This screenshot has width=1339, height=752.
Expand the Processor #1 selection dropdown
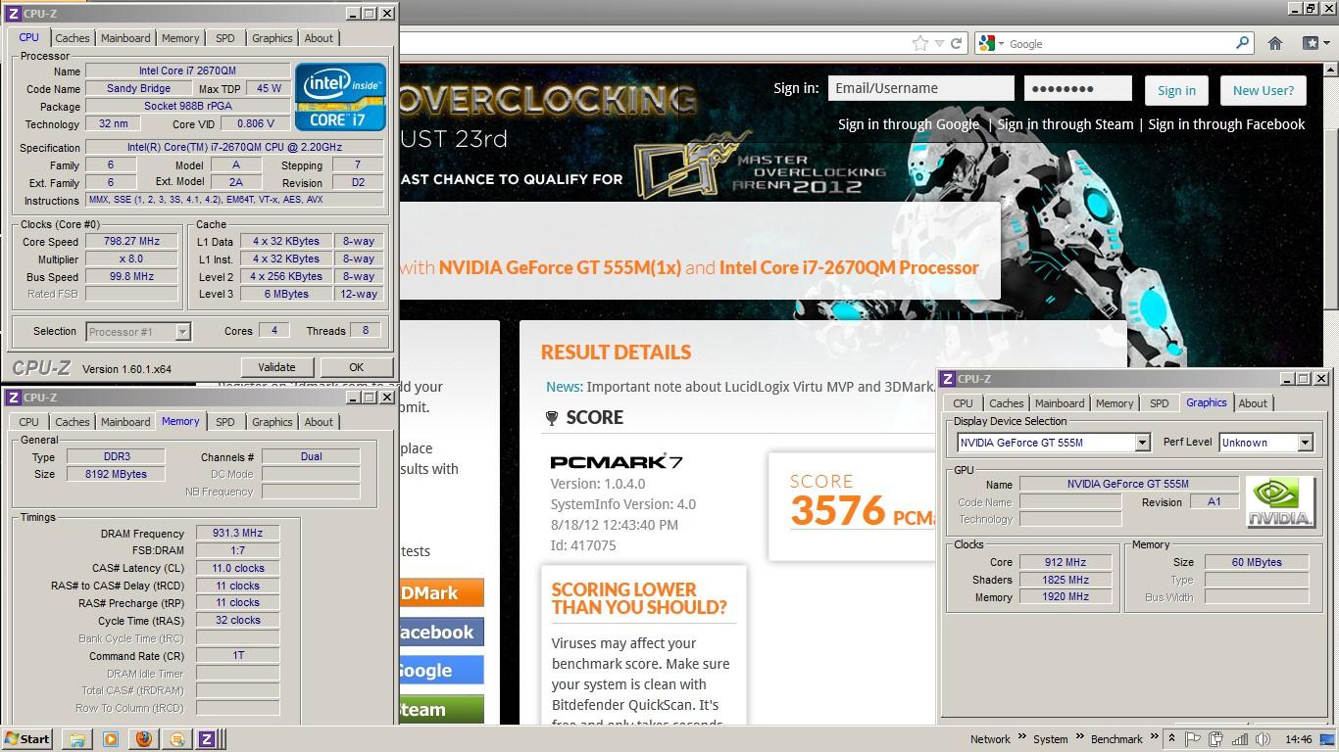click(x=182, y=332)
